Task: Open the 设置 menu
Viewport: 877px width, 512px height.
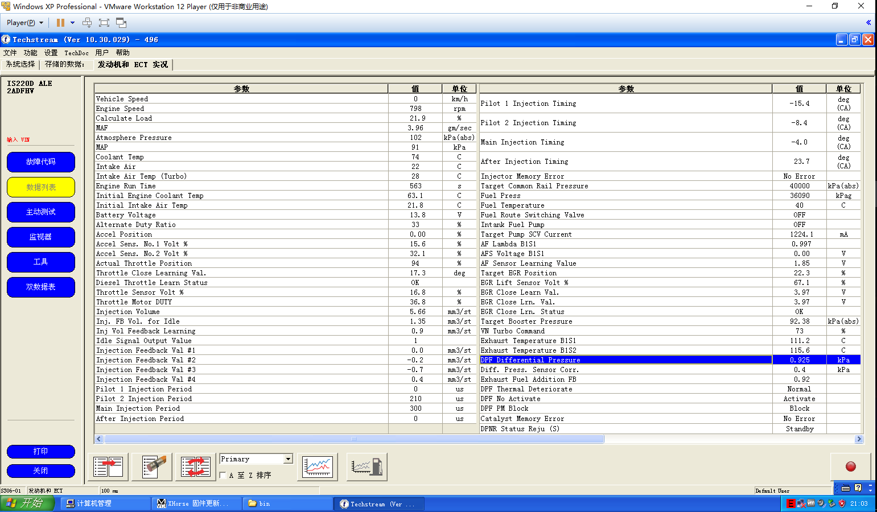Action: click(x=51, y=52)
